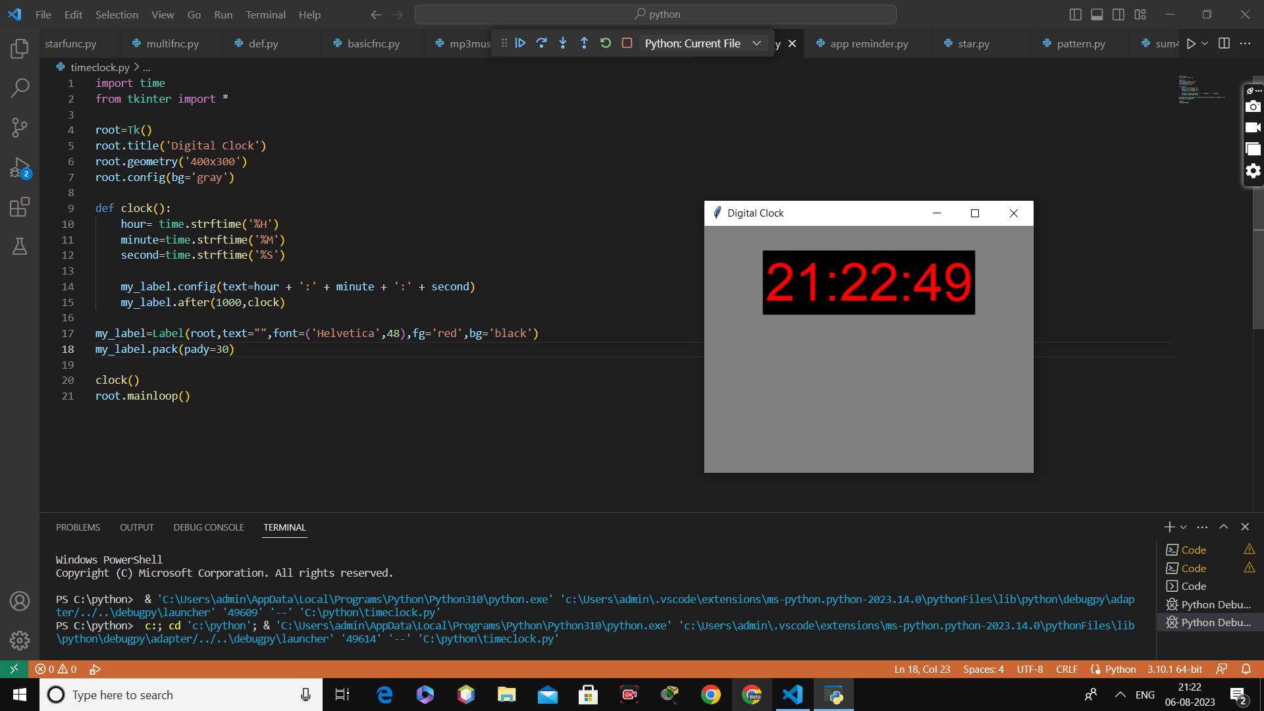
Task: Open editor More Actions ellipsis
Action: pos(1245,43)
